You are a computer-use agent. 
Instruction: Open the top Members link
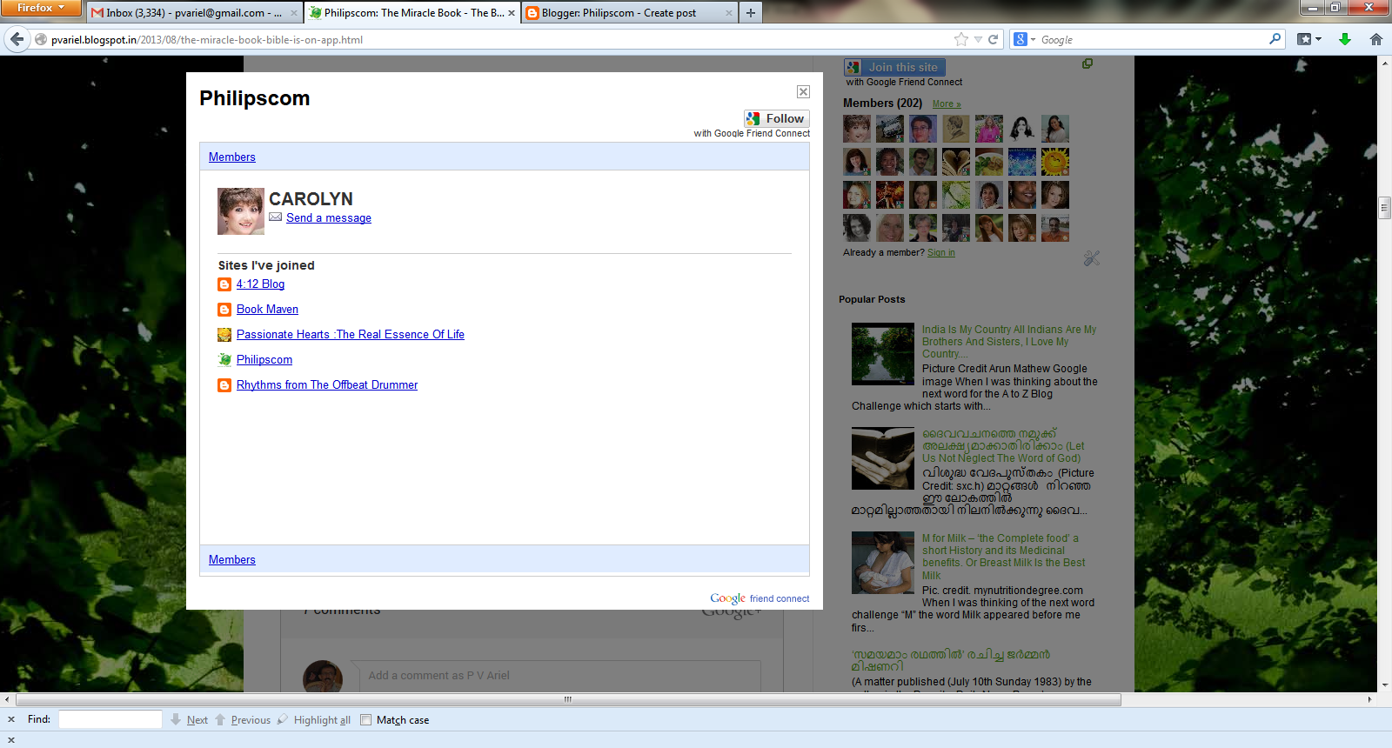tap(232, 157)
